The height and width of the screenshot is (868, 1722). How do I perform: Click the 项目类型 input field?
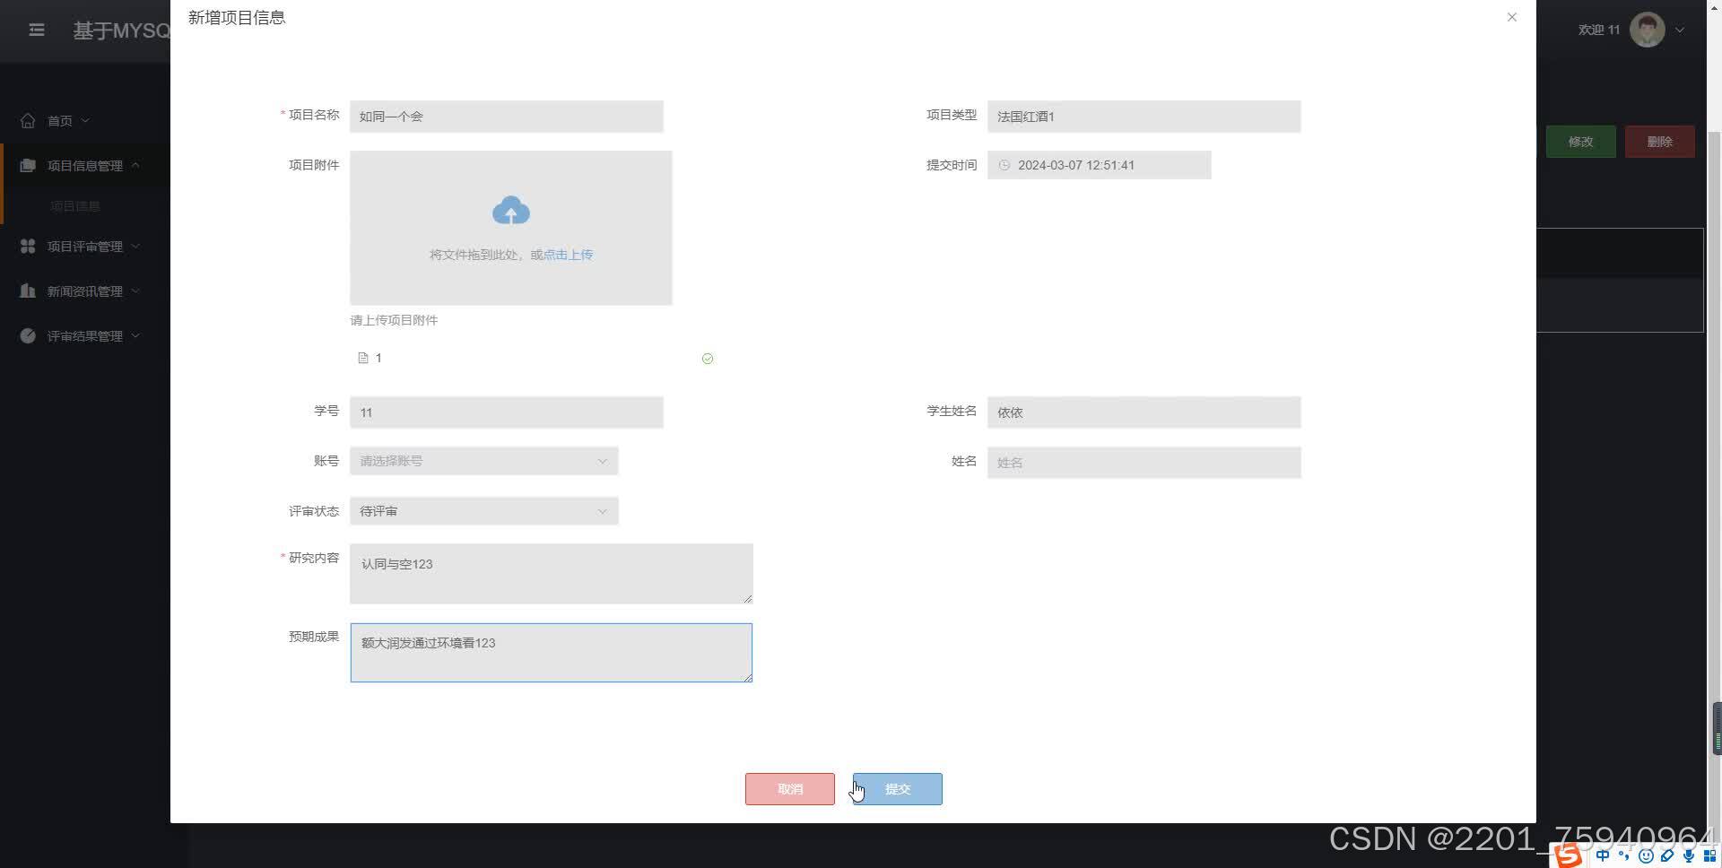(1144, 117)
